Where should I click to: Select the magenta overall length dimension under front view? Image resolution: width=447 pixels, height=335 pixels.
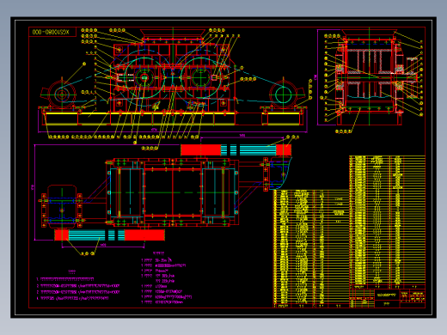(173, 131)
